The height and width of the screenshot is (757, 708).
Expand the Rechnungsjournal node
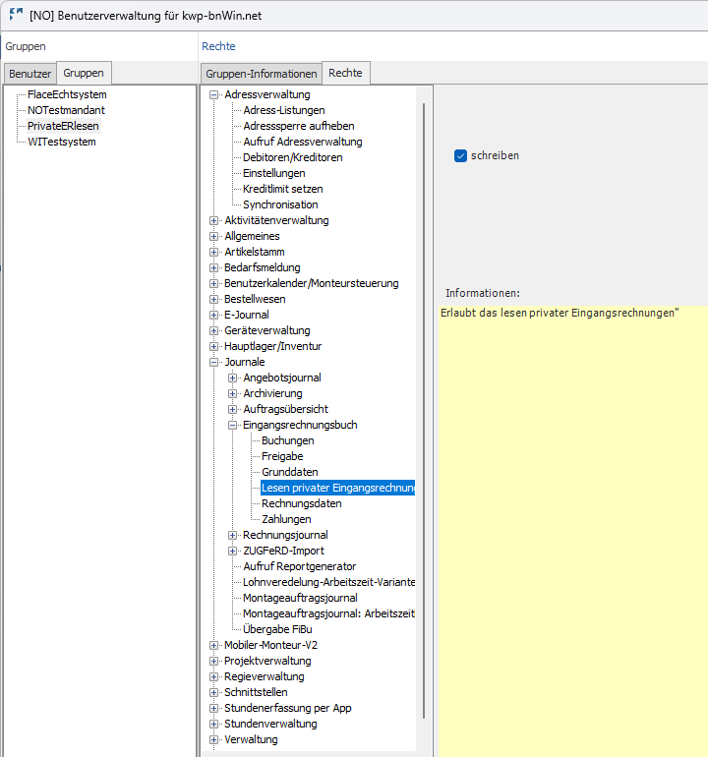tap(232, 536)
